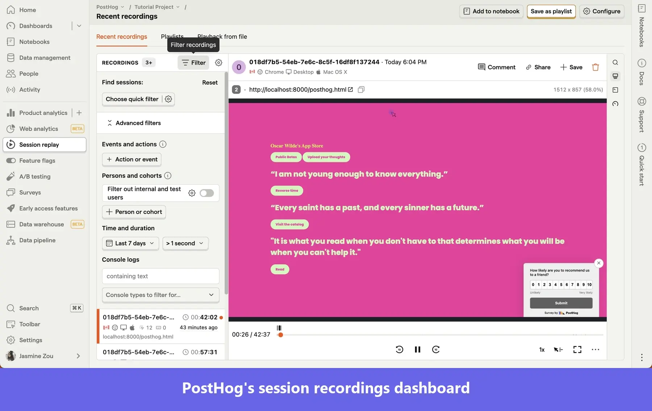Open Product analytics
Image resolution: width=652 pixels, height=411 pixels.
[43, 113]
